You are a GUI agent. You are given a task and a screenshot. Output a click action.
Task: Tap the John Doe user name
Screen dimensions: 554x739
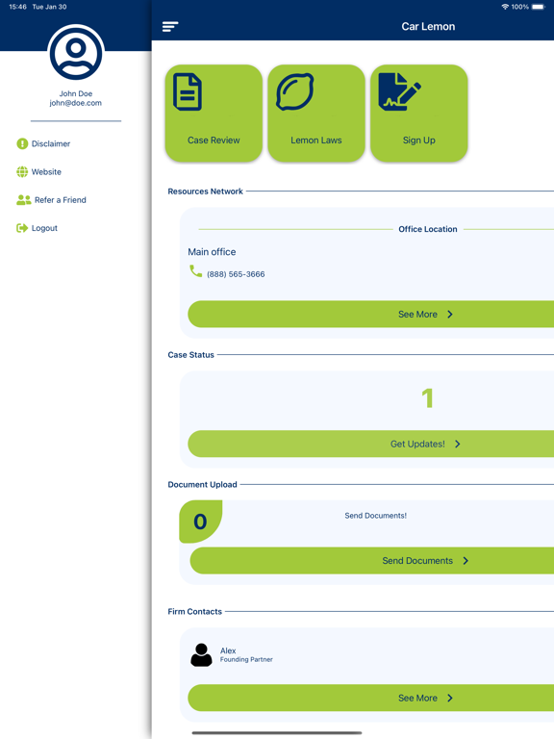point(76,93)
